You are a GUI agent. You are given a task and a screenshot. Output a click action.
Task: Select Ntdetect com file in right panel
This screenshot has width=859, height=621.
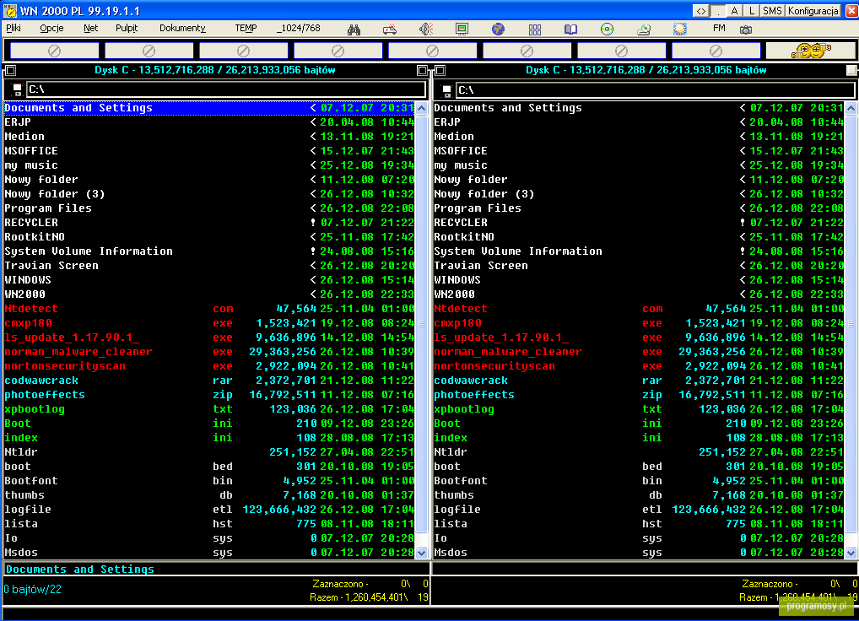coord(639,308)
